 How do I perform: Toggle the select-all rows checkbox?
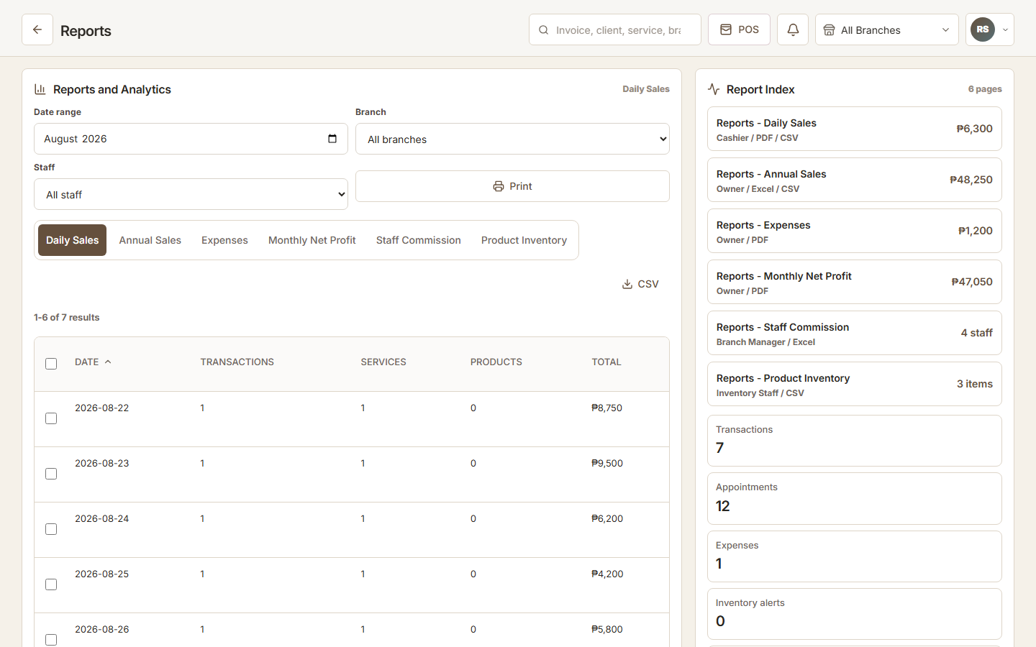51,364
